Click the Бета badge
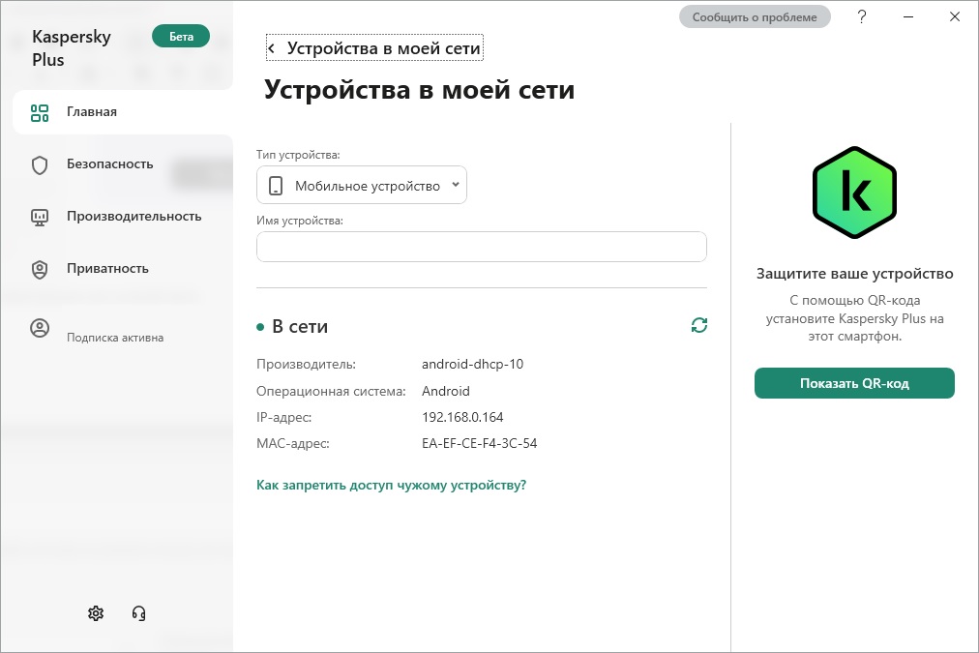 tap(181, 36)
